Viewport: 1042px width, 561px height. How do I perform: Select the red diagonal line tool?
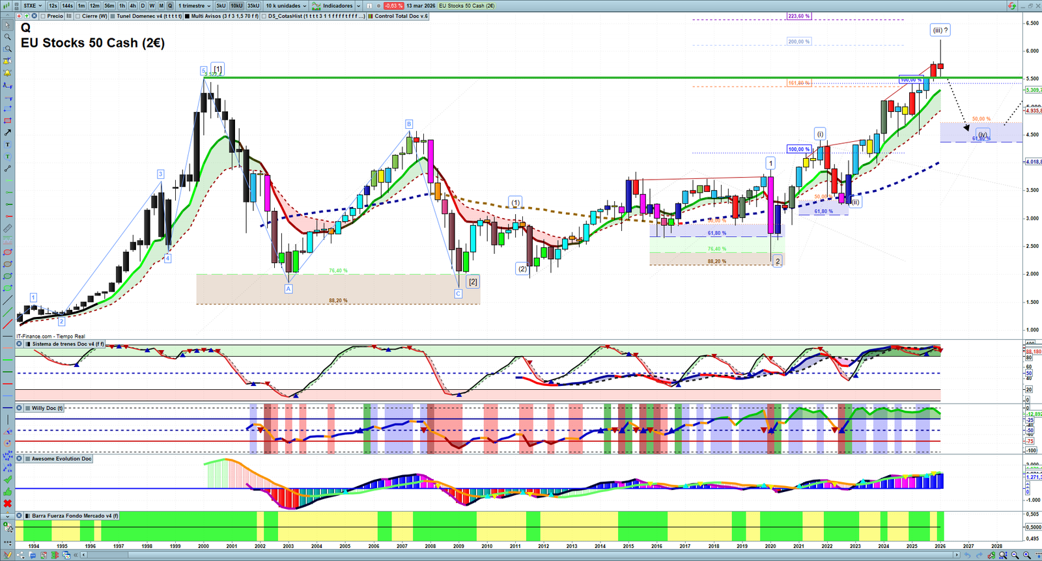pyautogui.click(x=8, y=323)
